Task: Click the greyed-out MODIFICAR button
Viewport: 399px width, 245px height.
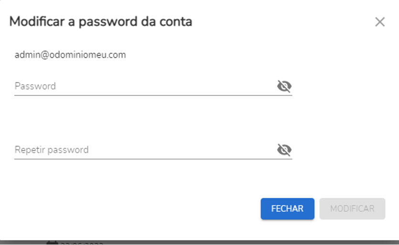Action: 352,209
